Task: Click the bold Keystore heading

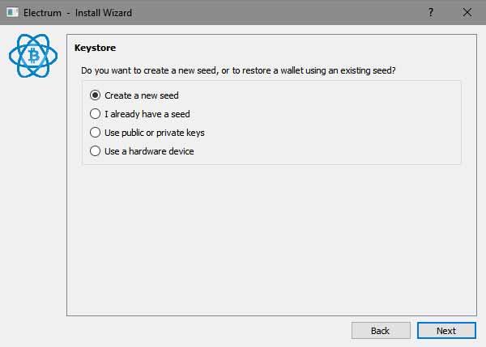Action: (95, 48)
